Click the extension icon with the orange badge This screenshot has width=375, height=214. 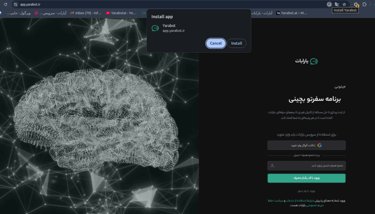coord(356,4)
